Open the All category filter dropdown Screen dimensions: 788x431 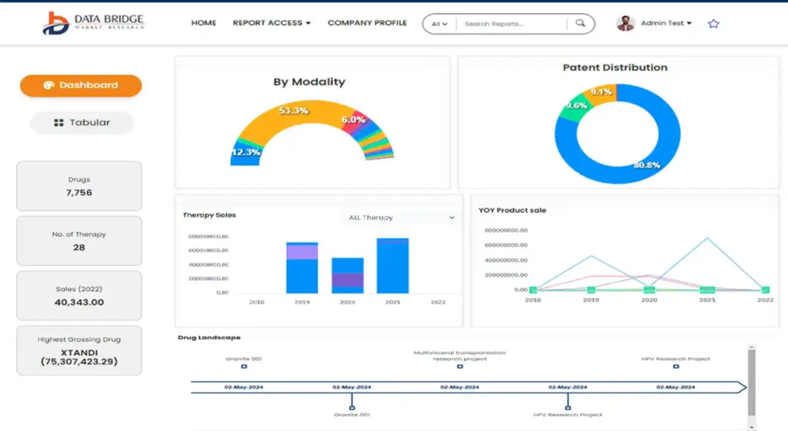click(440, 24)
